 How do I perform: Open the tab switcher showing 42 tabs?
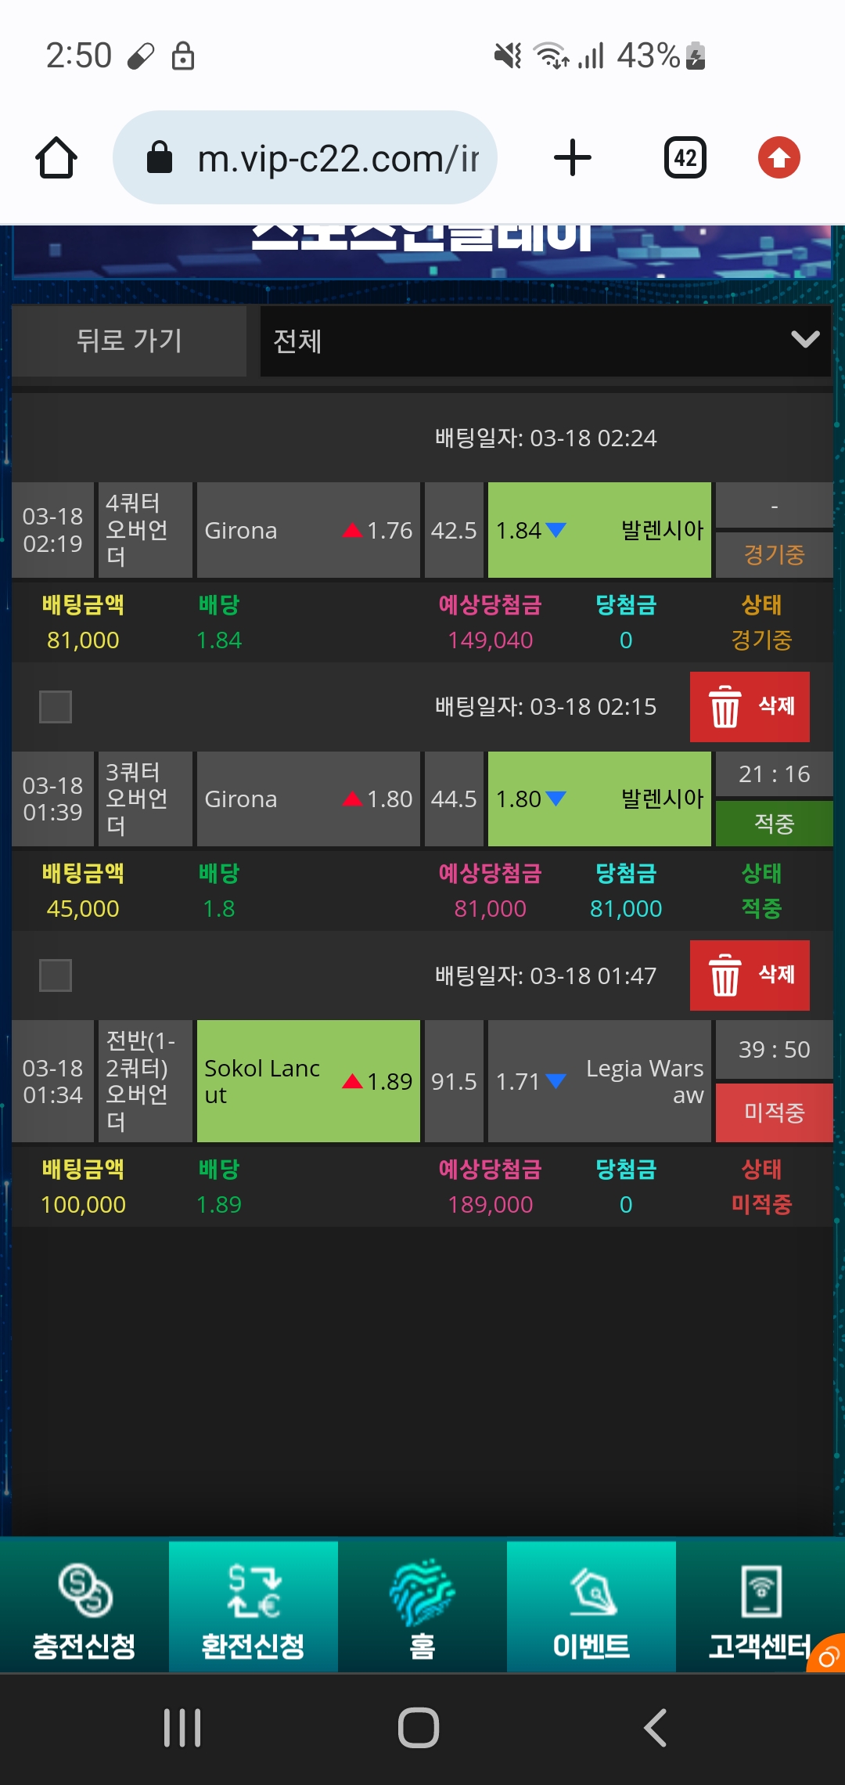click(685, 158)
